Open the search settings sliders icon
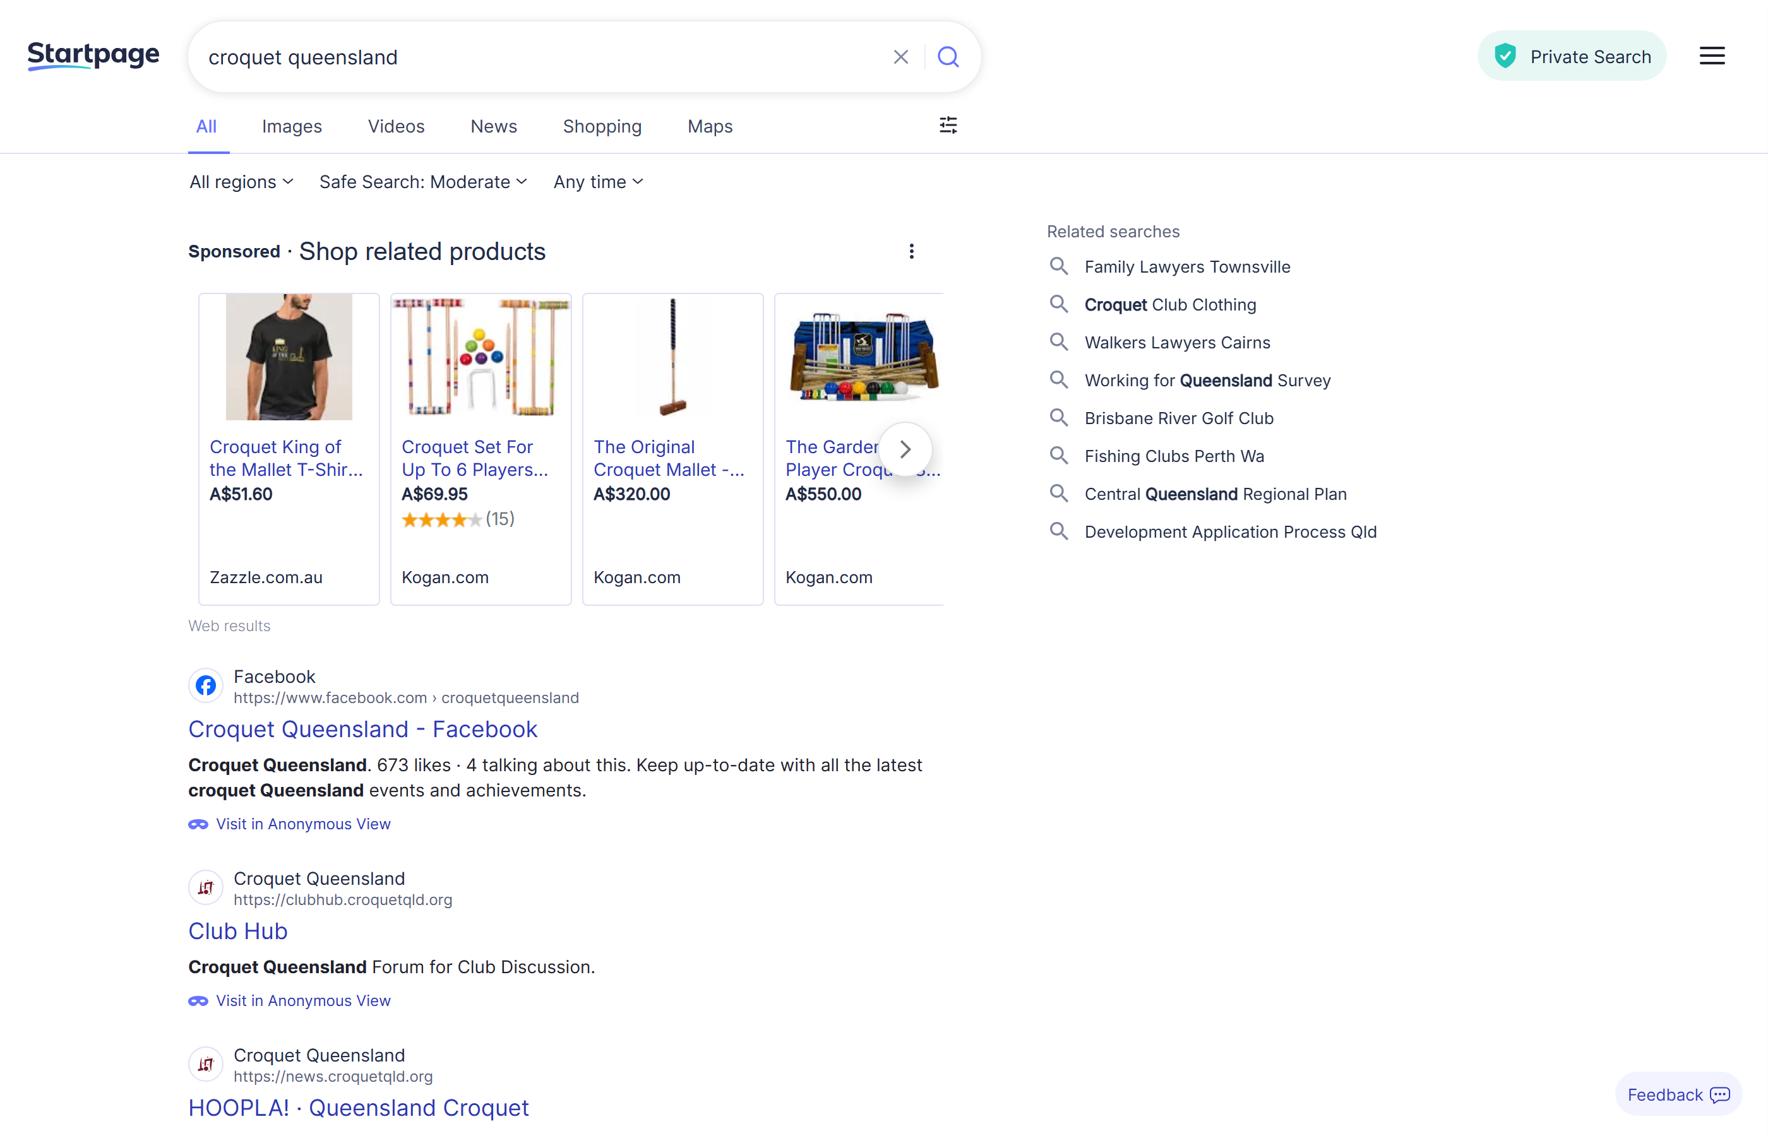 pyautogui.click(x=948, y=126)
